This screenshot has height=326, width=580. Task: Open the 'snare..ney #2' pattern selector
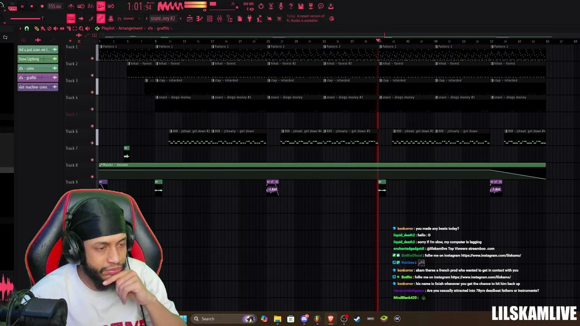click(x=163, y=19)
